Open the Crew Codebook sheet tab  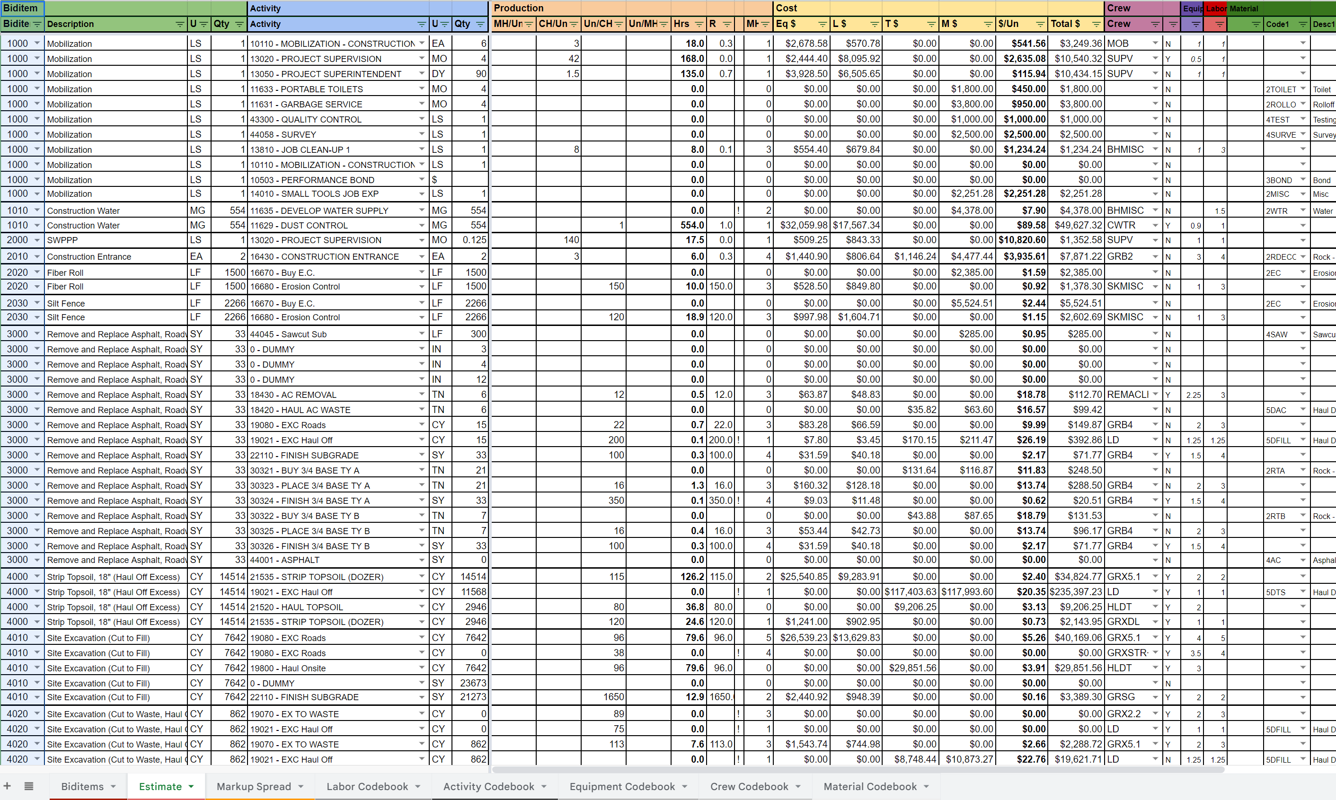(749, 787)
